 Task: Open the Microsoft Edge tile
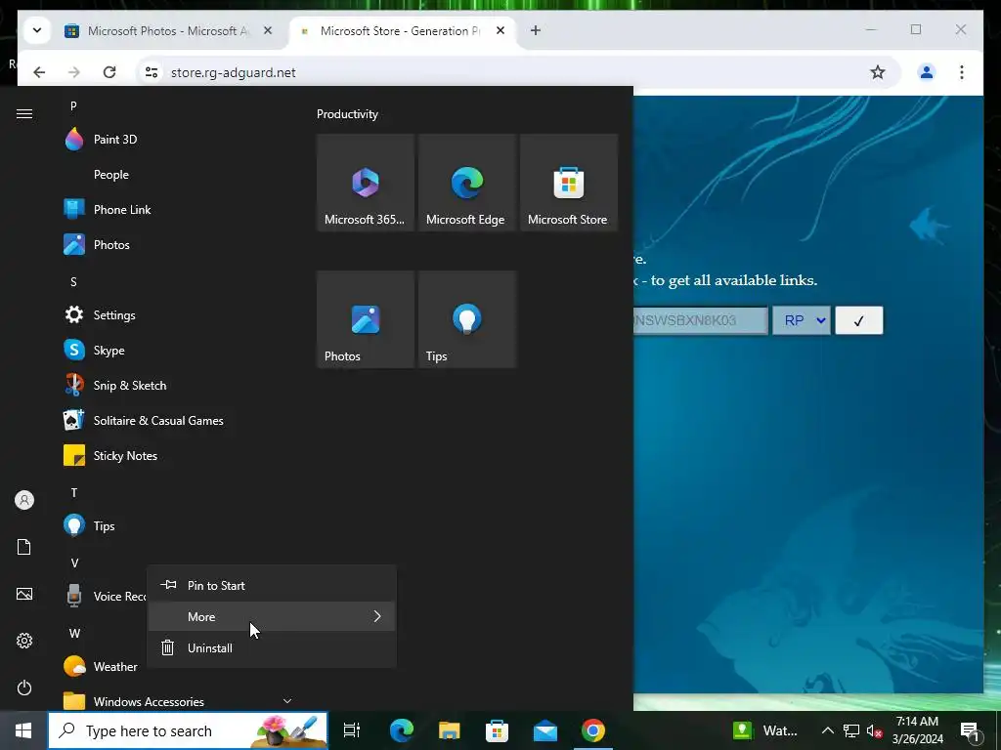467,183
